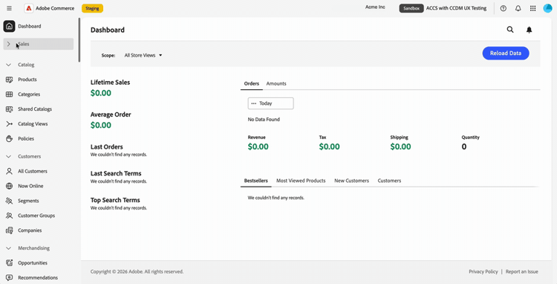Select the Customers tab in dashboard

[x=389, y=181]
